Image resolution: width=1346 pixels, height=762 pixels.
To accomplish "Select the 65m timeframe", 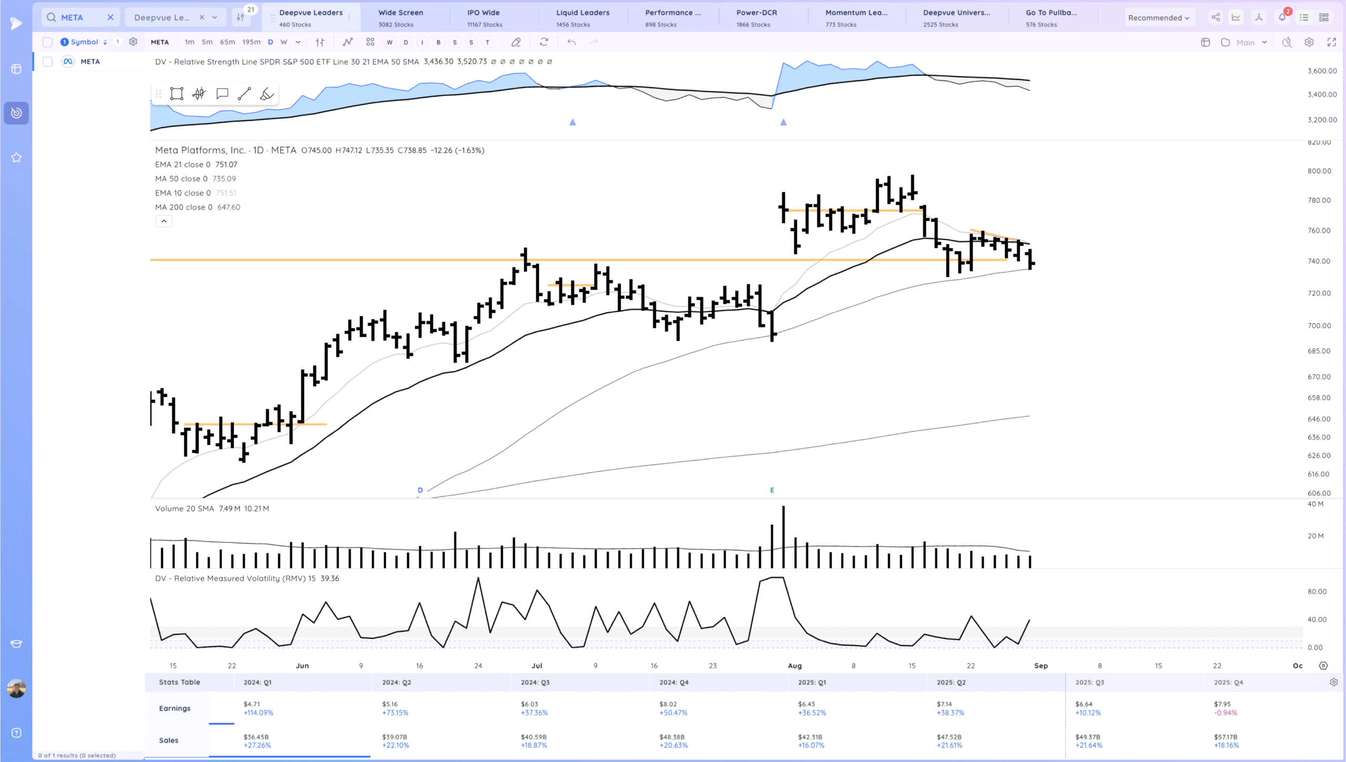I will point(227,42).
